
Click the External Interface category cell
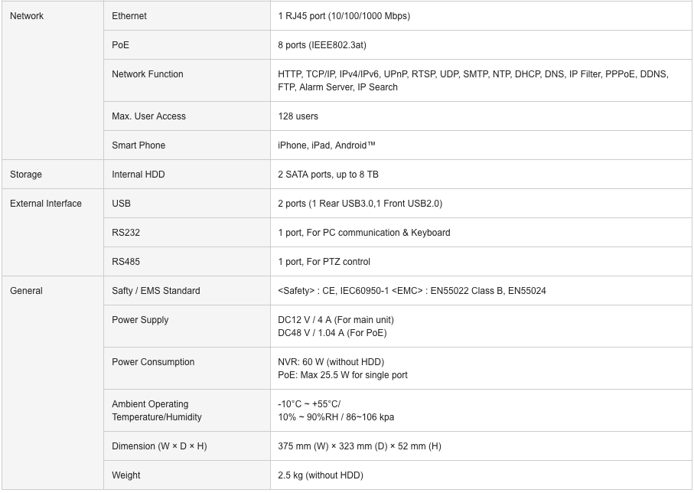tap(53, 233)
